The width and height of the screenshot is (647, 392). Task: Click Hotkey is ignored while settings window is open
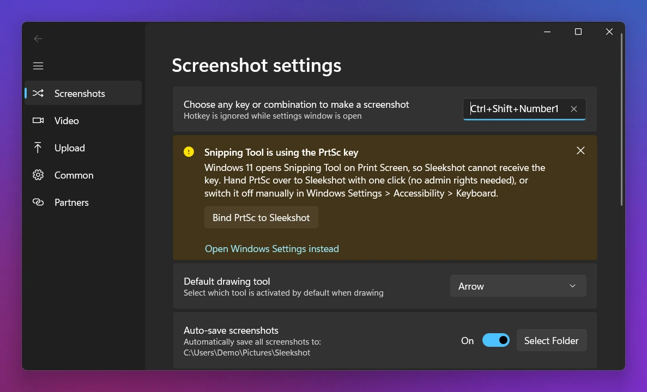tap(273, 116)
